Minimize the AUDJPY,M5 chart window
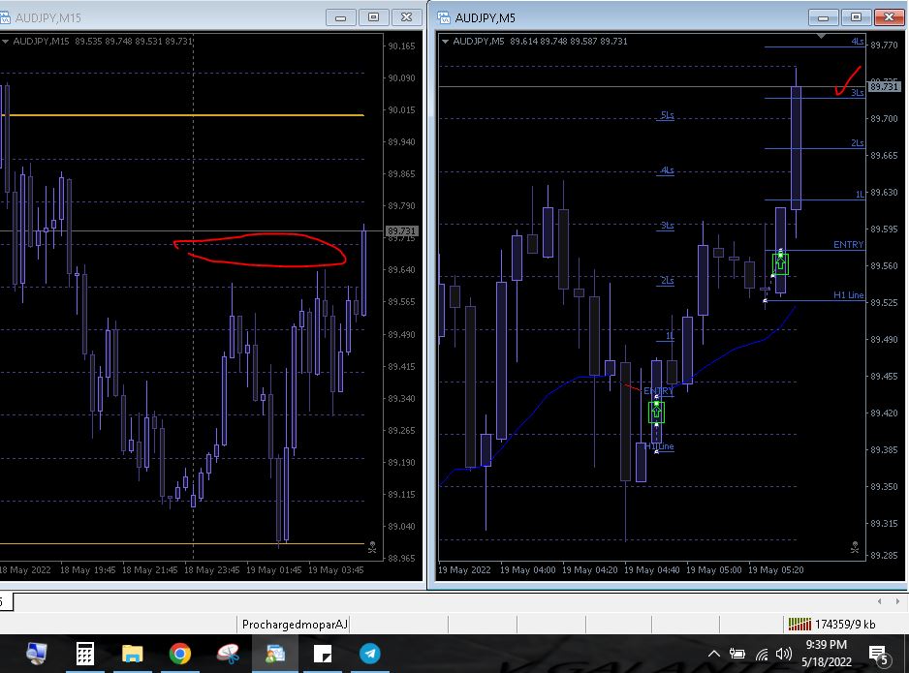This screenshot has height=673, width=909. coord(823,17)
